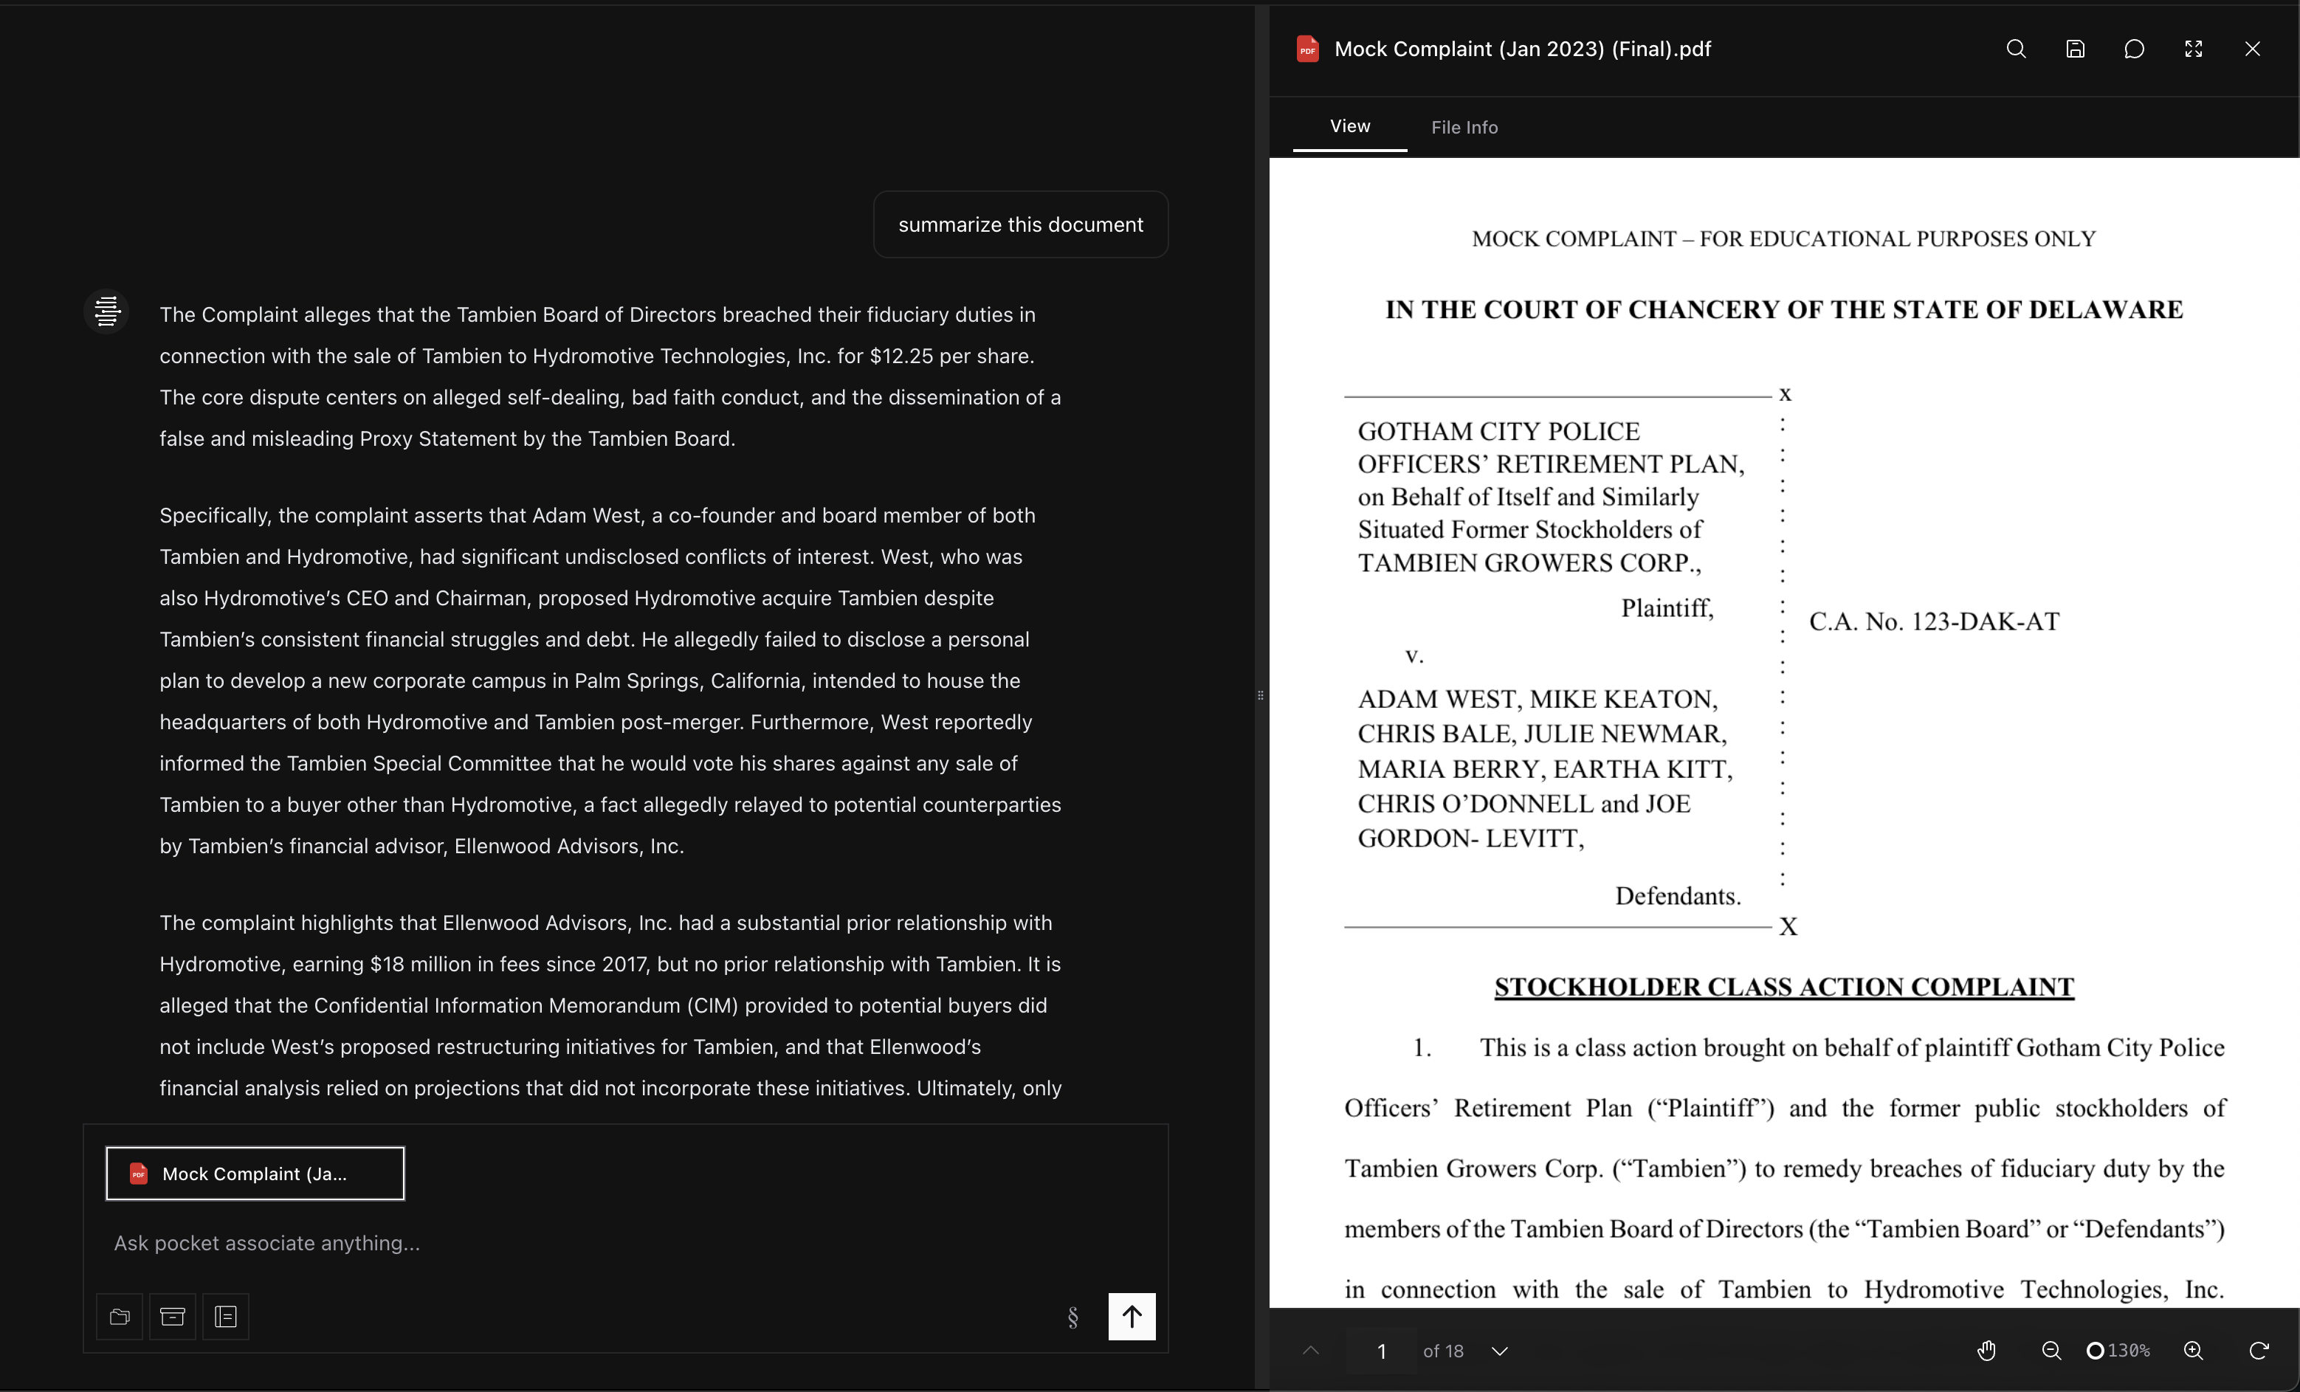This screenshot has width=2300, height=1392.
Task: Click the document panel icon
Action: coord(226,1317)
